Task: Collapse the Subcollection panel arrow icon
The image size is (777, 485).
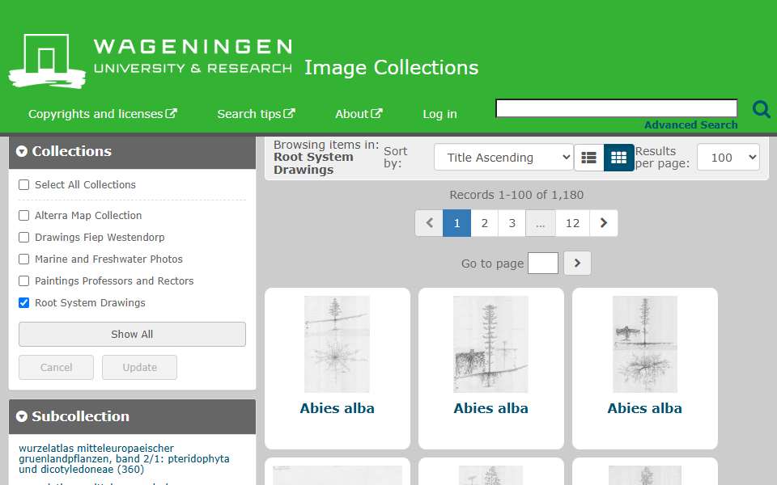Action: (21, 417)
